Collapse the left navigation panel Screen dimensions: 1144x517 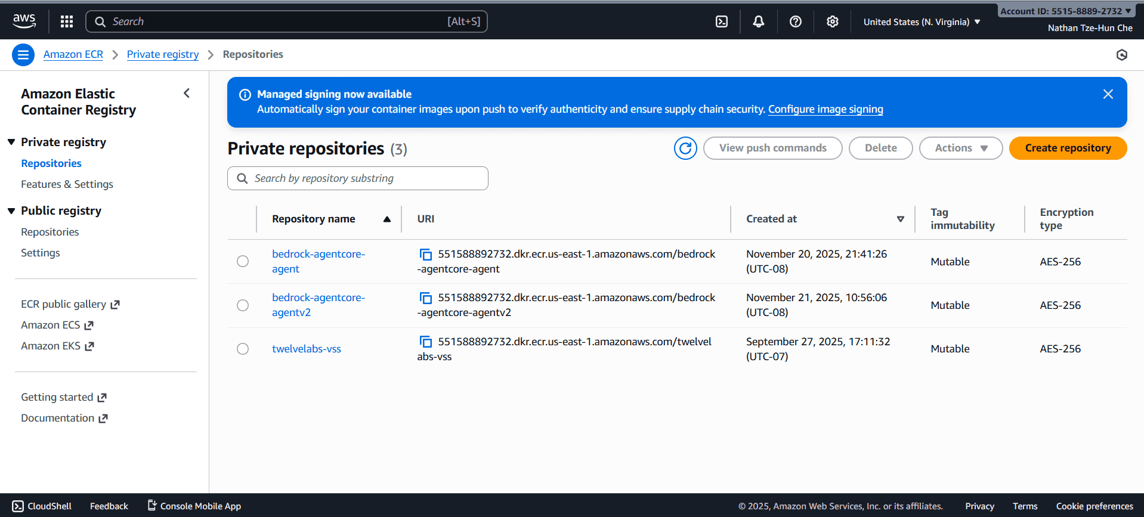[x=187, y=93]
